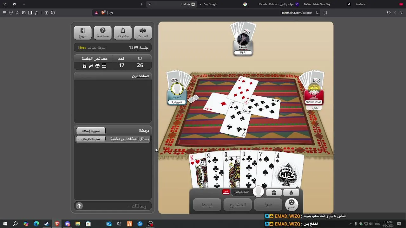Click the سوا button
This screenshot has height=228, width=406.
268,205
